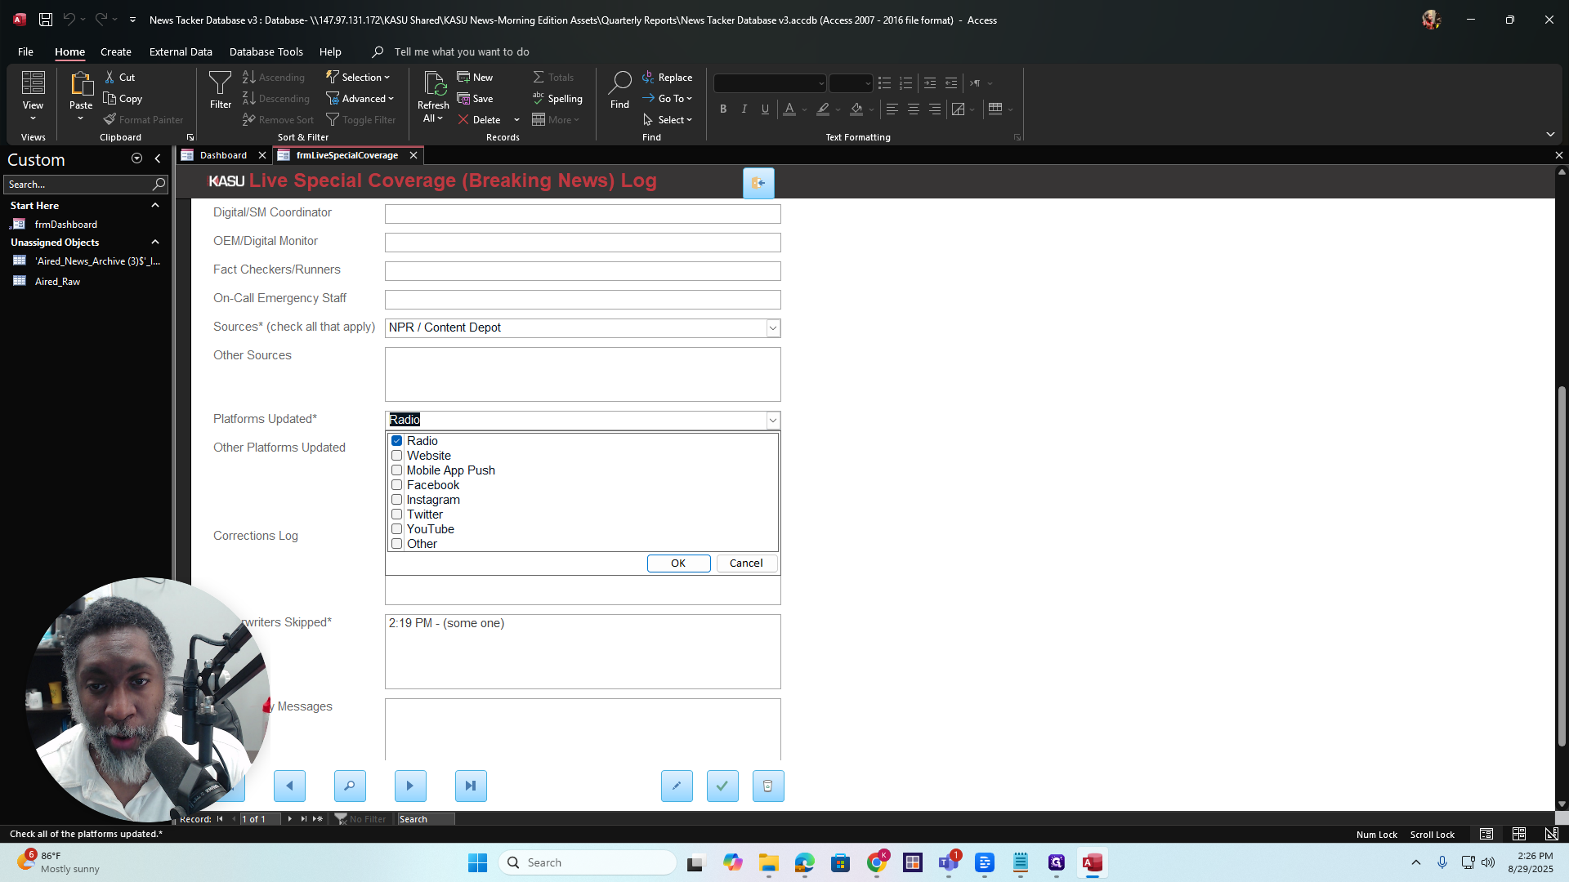Click the Find magnifier icon

[x=619, y=82]
